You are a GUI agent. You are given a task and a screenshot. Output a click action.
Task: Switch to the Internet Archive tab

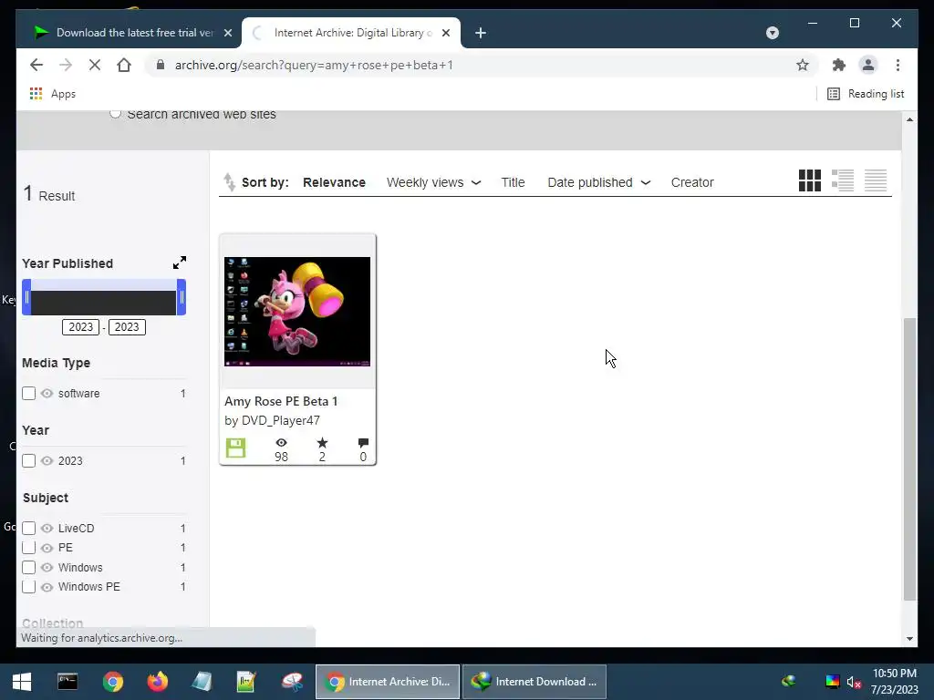pyautogui.click(x=350, y=33)
